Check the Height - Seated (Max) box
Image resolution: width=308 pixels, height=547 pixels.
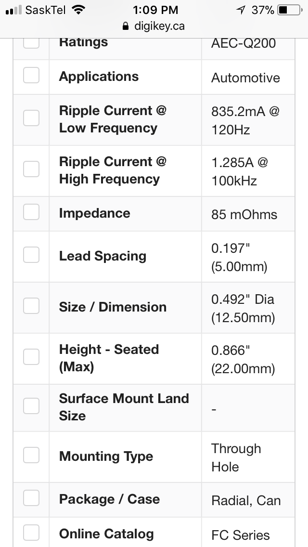click(x=31, y=356)
